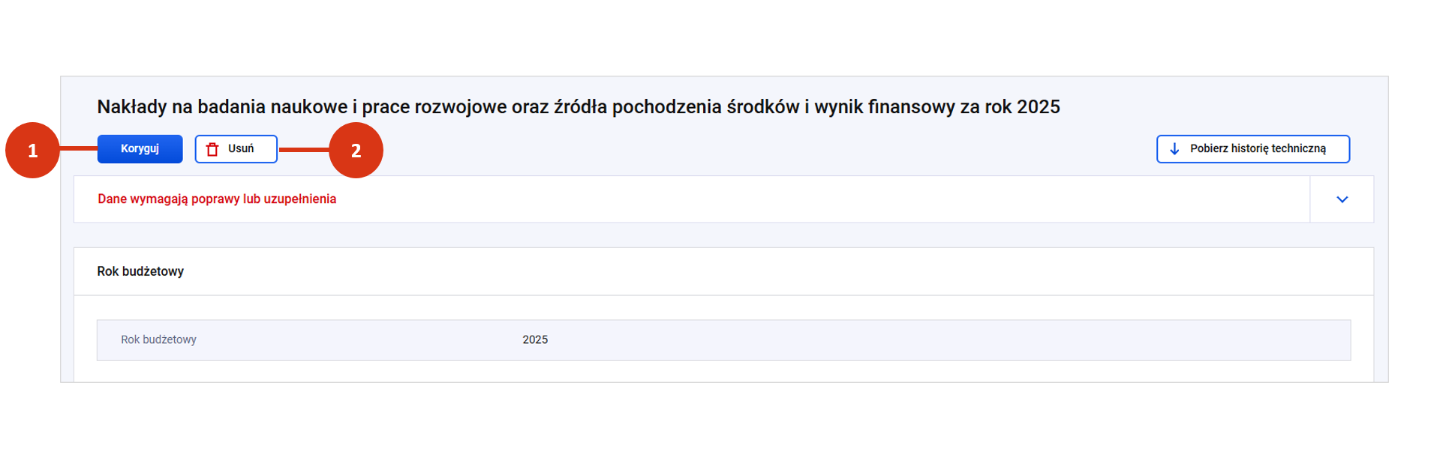The image size is (1440, 454).
Task: Click the red line connecting marker 1 to Koryguj
Action: (x=78, y=149)
